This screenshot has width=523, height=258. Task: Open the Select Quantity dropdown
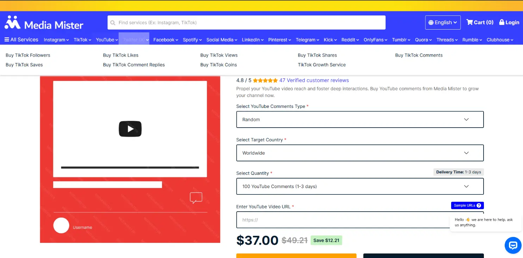[360, 186]
